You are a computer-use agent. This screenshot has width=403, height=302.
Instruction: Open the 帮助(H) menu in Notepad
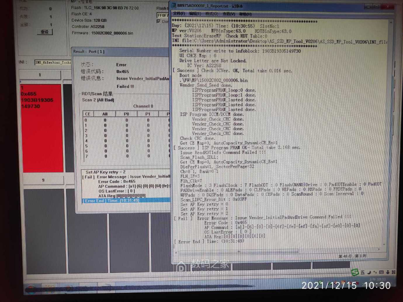tap(245, 14)
